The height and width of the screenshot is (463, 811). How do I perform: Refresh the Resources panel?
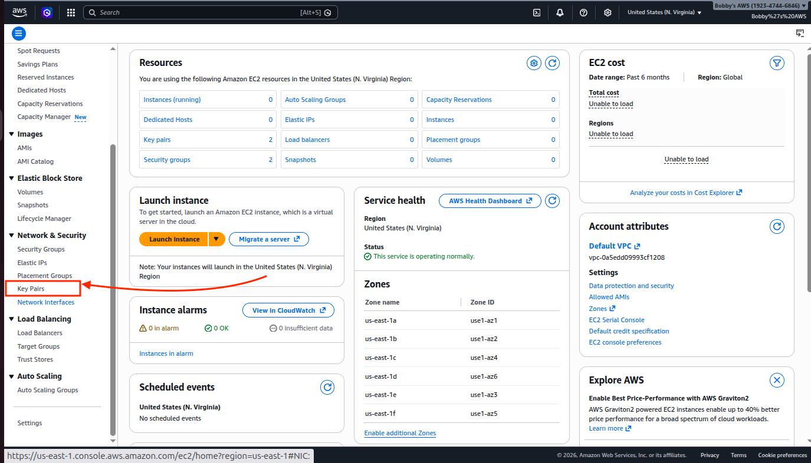click(x=552, y=63)
